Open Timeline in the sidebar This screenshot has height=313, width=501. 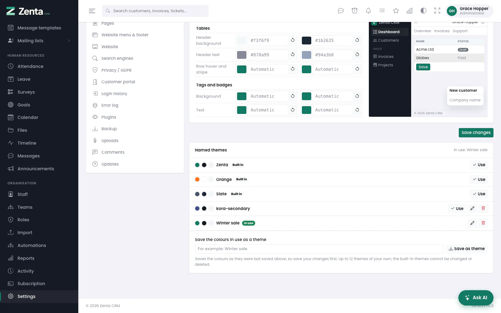(39, 143)
